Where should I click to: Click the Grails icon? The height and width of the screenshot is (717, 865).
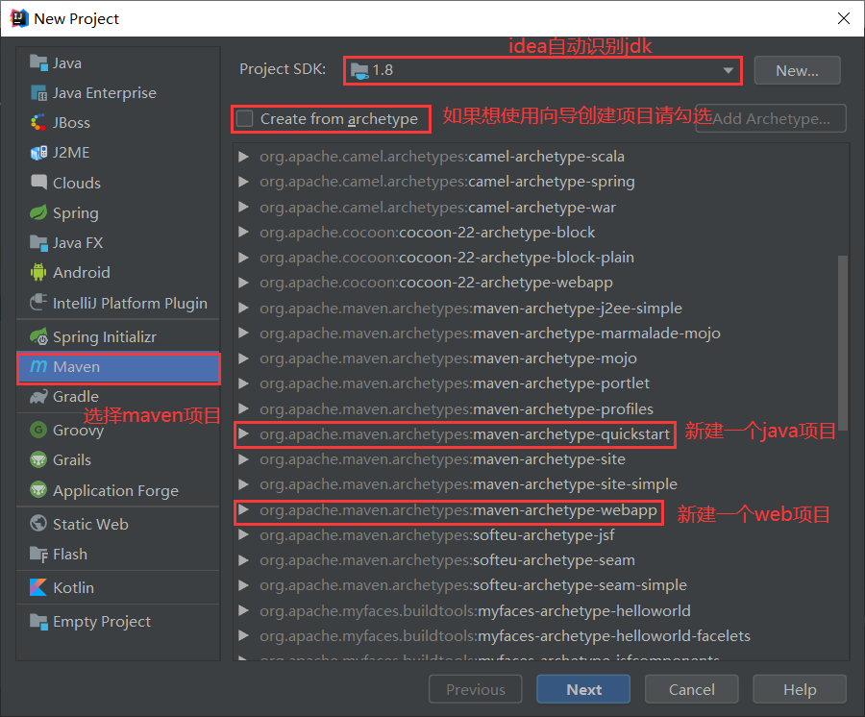[38, 459]
